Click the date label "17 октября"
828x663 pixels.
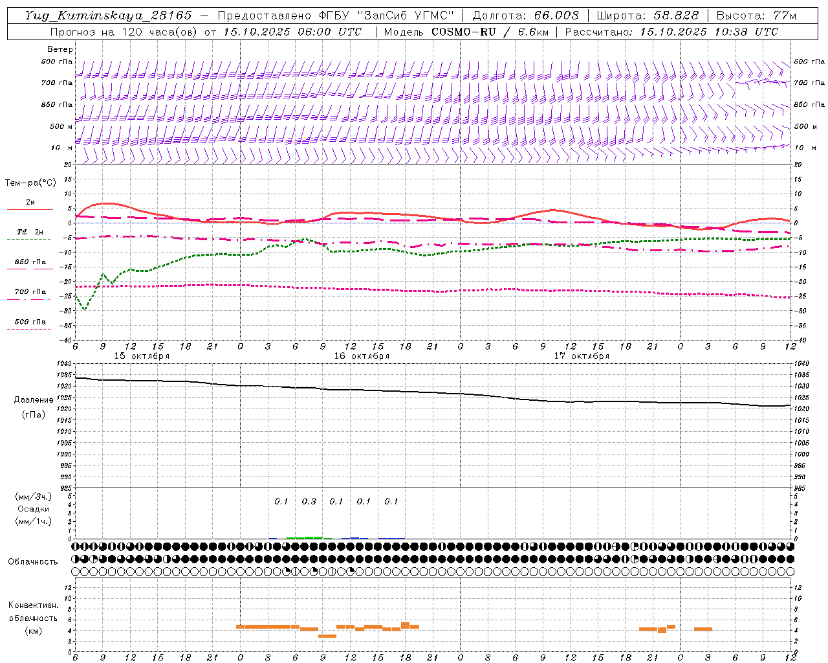pyautogui.click(x=582, y=356)
